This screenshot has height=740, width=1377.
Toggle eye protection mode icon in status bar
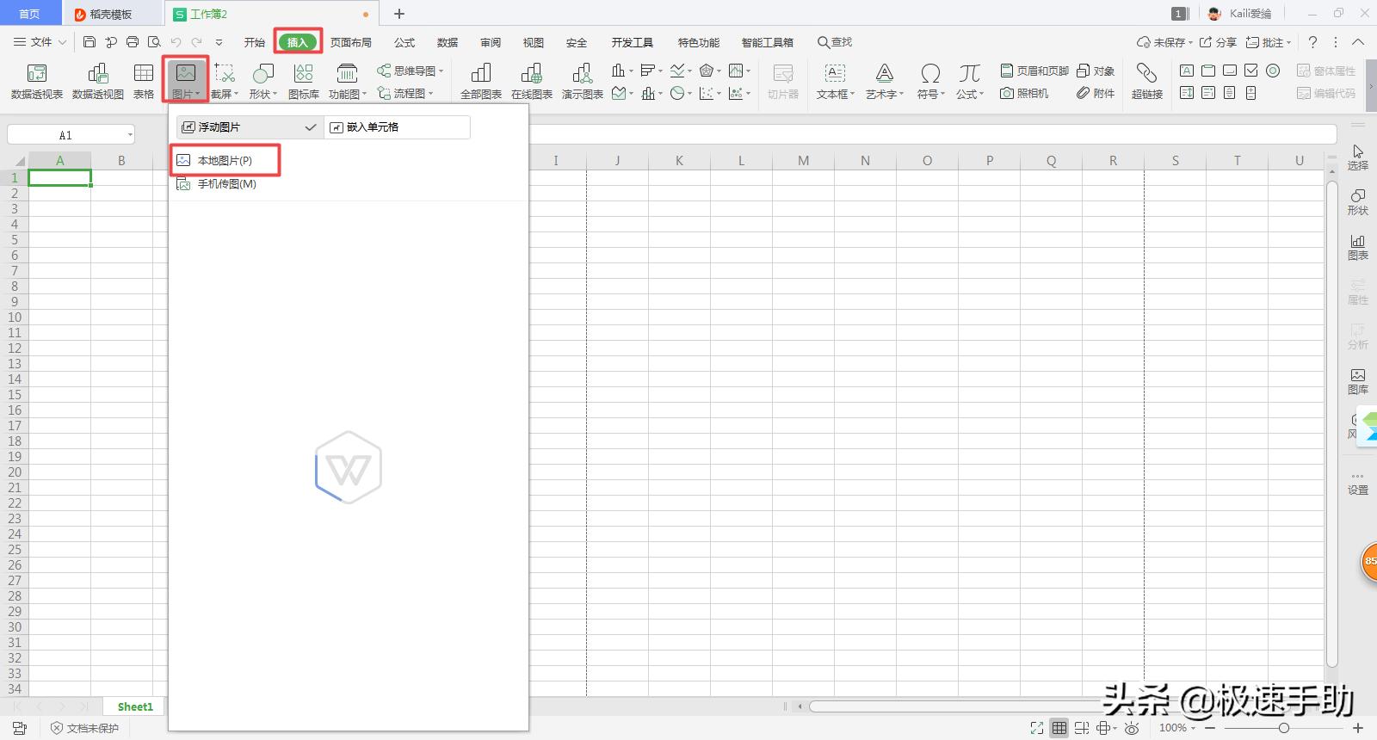point(1132,728)
